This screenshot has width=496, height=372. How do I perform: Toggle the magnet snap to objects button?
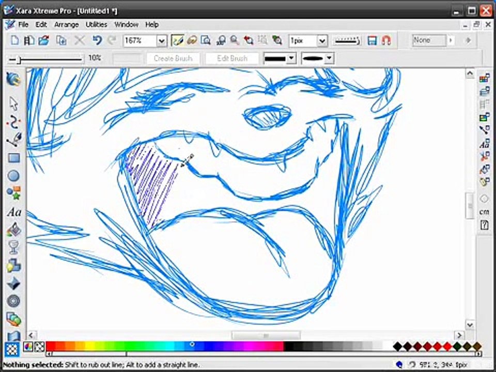coord(386,40)
